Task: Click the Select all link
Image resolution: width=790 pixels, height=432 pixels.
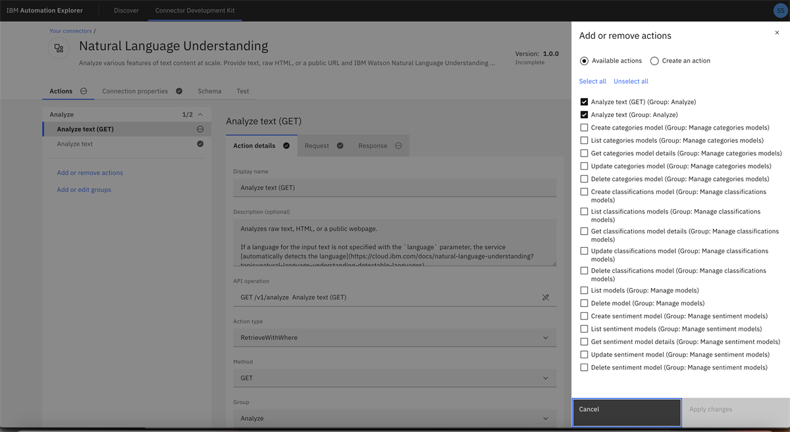Action: coord(592,82)
